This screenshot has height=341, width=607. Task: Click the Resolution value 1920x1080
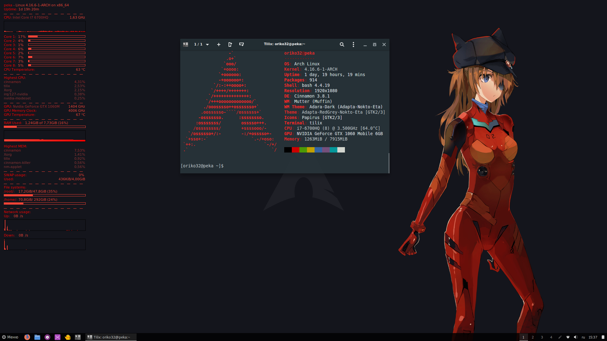326,91
